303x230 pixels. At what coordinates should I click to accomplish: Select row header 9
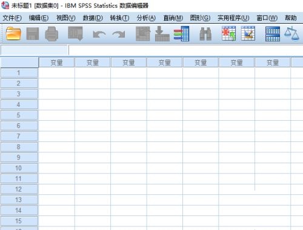(19, 157)
